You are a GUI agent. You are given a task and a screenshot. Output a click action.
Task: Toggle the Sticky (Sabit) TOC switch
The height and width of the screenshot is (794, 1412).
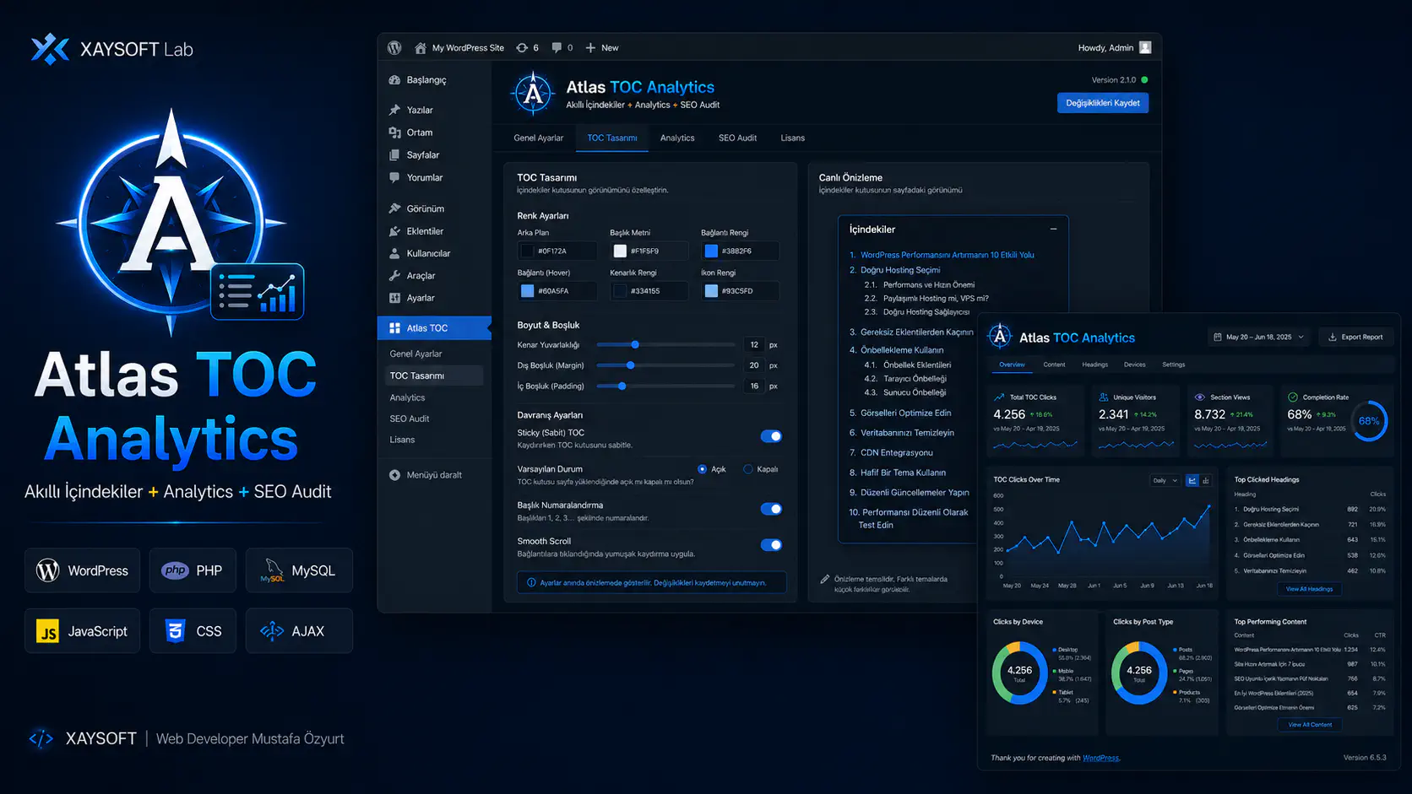[x=771, y=436]
